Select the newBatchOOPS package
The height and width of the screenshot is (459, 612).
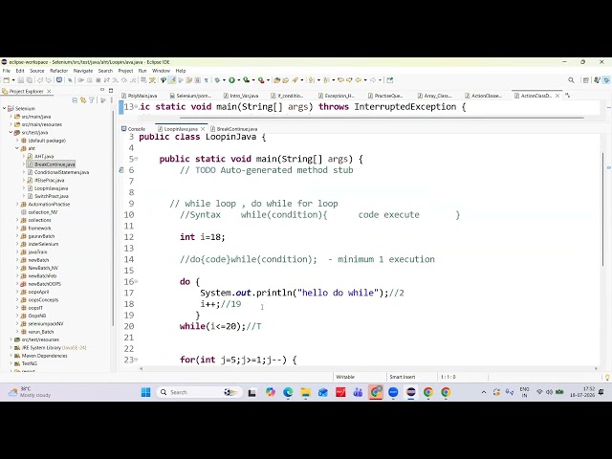pyautogui.click(x=45, y=284)
